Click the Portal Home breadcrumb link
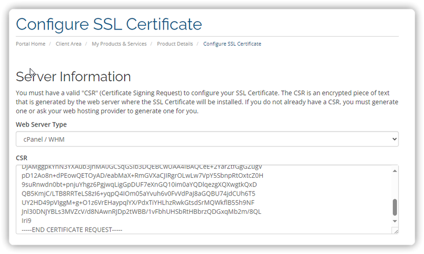 pyautogui.click(x=31, y=44)
